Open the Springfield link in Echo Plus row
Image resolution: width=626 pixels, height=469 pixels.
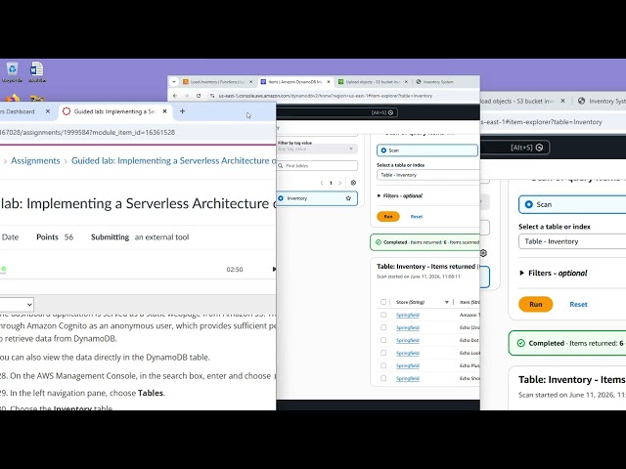pos(408,365)
